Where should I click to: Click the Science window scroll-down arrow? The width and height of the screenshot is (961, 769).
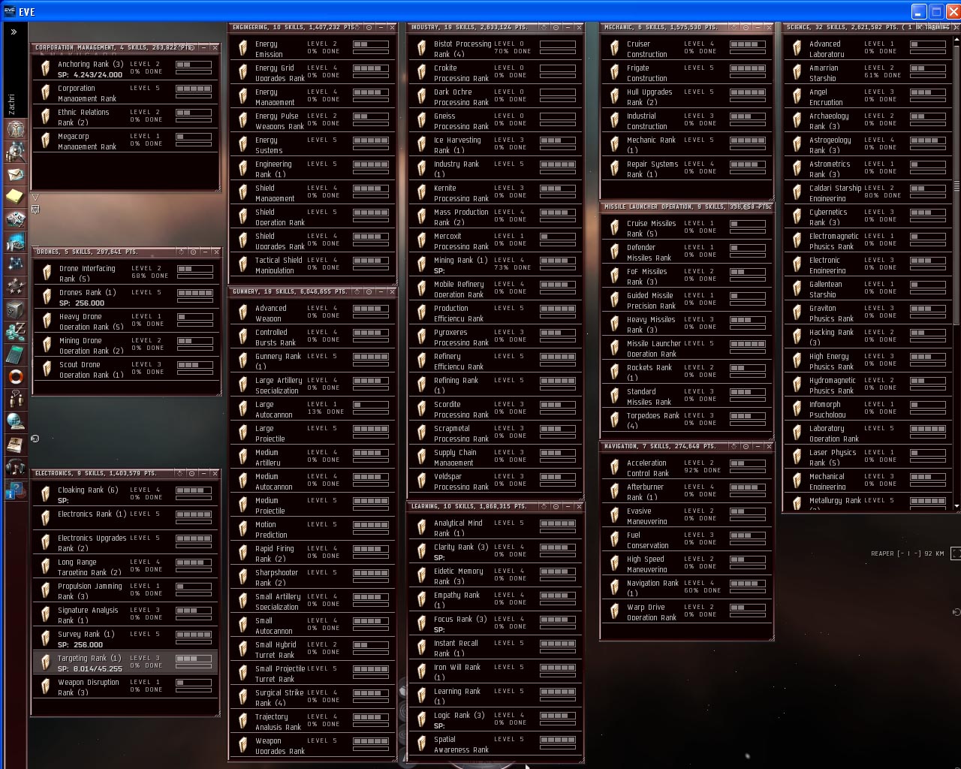956,507
